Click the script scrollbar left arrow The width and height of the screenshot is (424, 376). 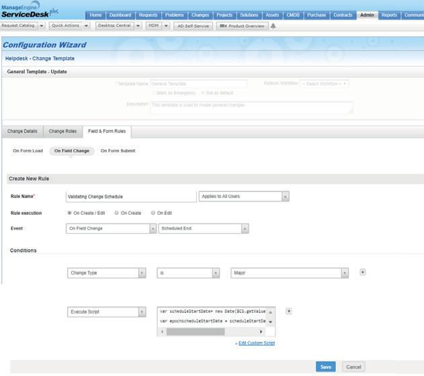pyautogui.click(x=162, y=332)
